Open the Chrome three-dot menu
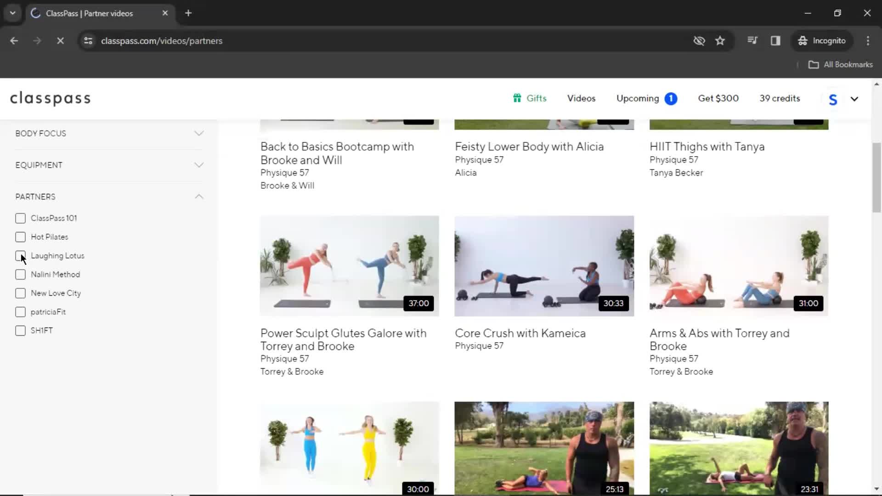 pyautogui.click(x=868, y=41)
